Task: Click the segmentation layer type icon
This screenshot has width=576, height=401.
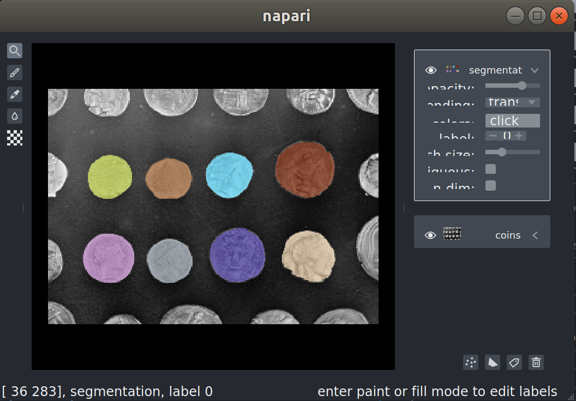Action: pos(452,69)
